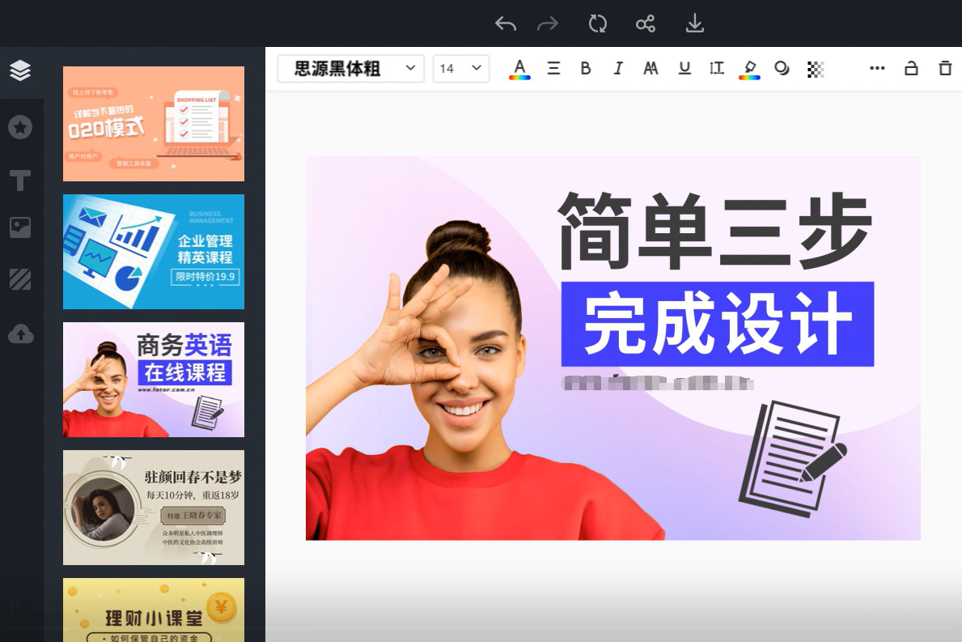Open the striped background sidebar icon
The image size is (962, 642).
pyautogui.click(x=20, y=279)
